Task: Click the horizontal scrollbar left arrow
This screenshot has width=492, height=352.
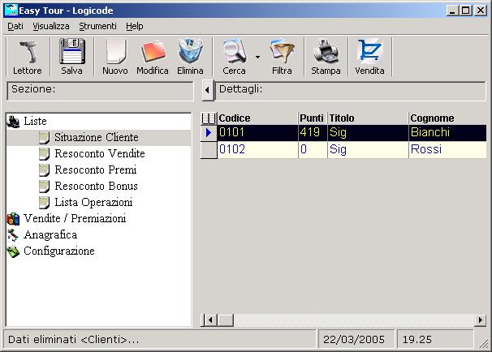Action: tap(210, 320)
